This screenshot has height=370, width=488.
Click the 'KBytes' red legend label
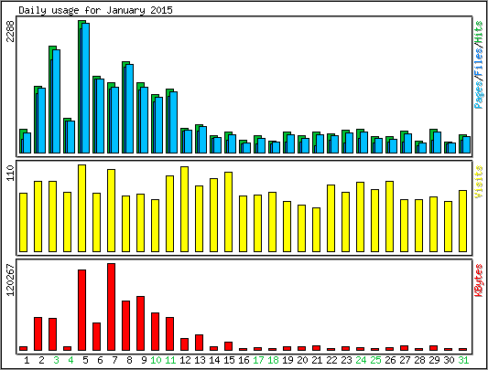pyautogui.click(x=479, y=280)
